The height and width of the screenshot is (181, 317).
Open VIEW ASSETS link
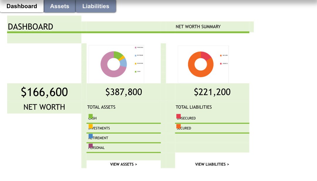coord(123,164)
